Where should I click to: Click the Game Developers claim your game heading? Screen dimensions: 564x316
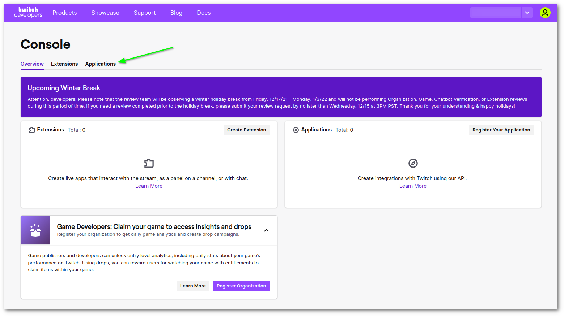point(154,226)
